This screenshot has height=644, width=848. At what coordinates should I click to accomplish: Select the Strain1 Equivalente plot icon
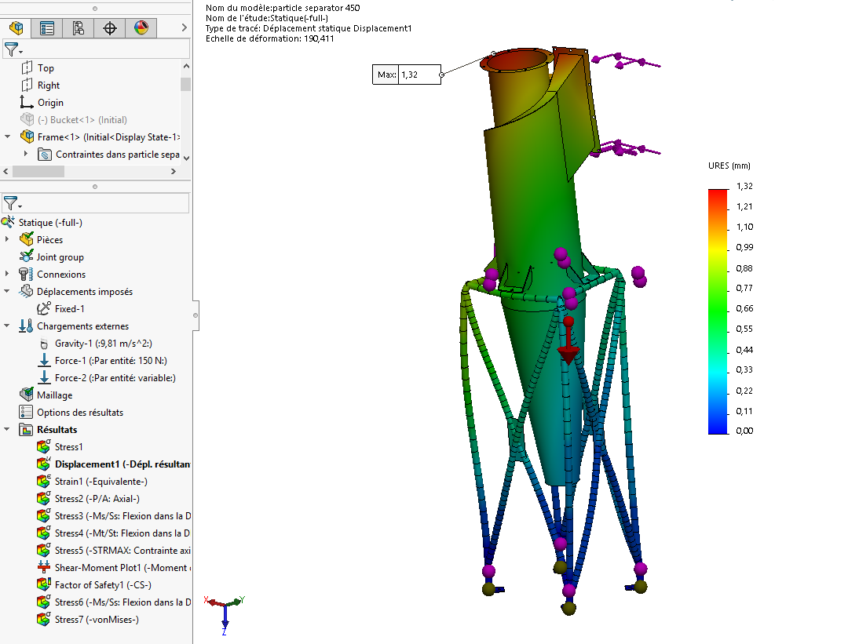tap(44, 482)
